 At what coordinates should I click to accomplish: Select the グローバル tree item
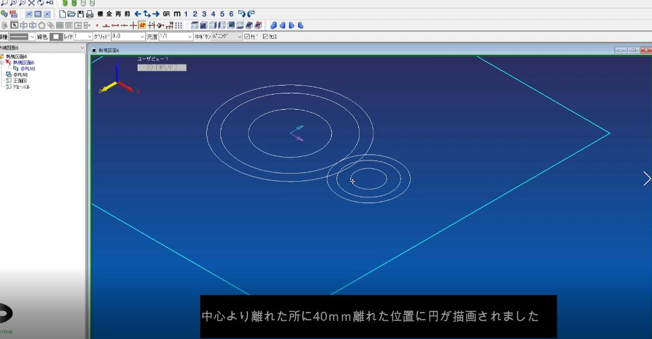(x=21, y=87)
